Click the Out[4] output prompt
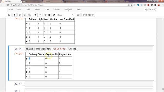Image resolution: width=164 pixels, height=92 pixels. (19, 53)
